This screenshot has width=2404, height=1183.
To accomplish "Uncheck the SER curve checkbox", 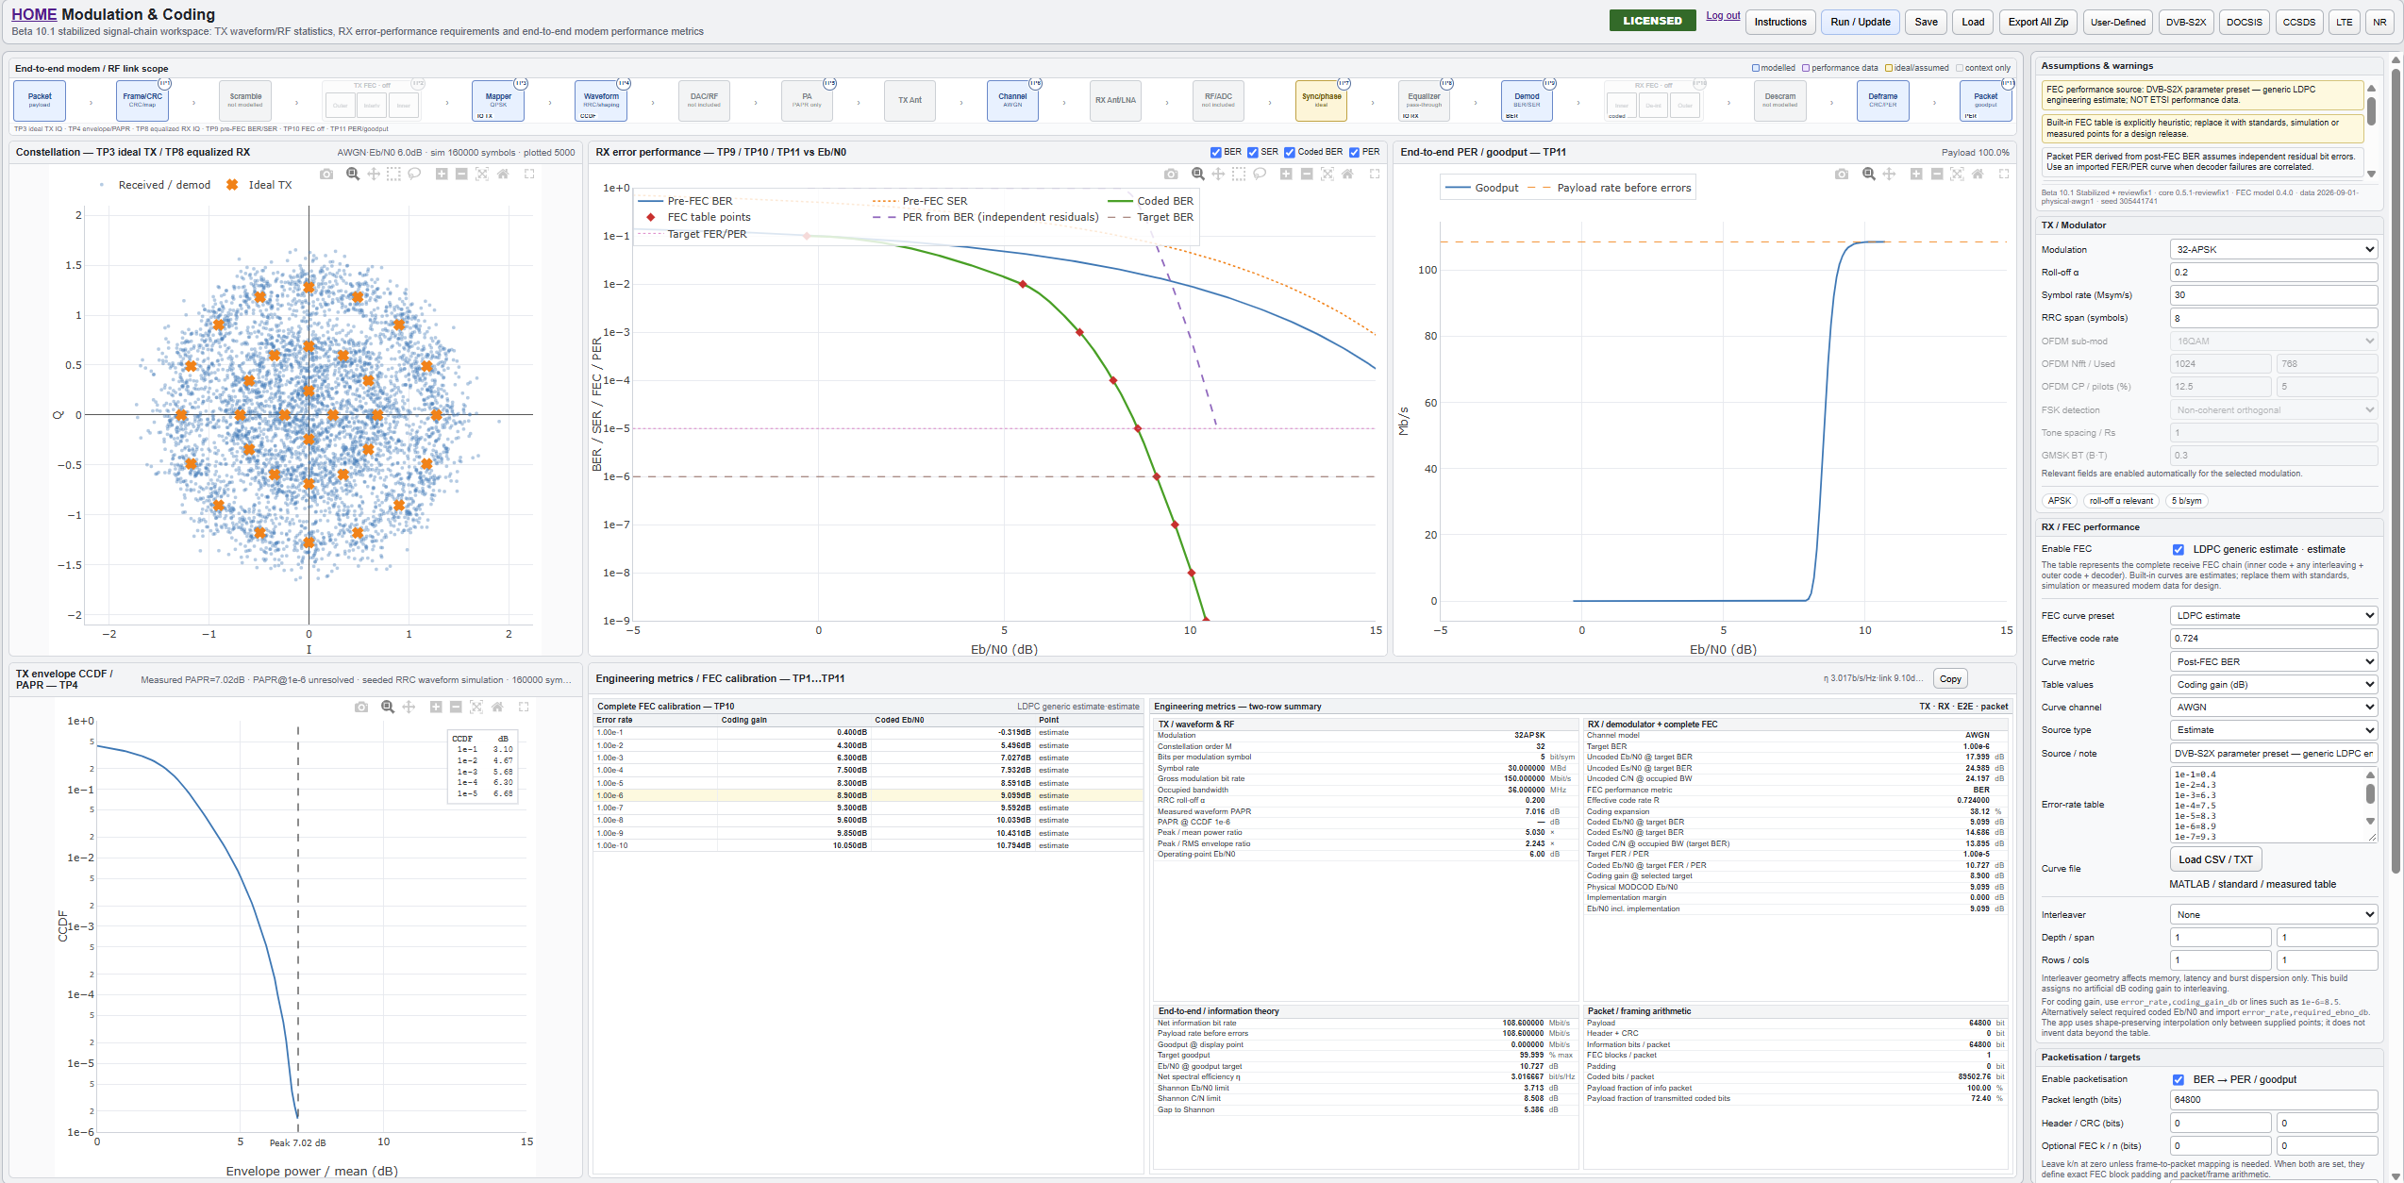I will coord(1253,152).
